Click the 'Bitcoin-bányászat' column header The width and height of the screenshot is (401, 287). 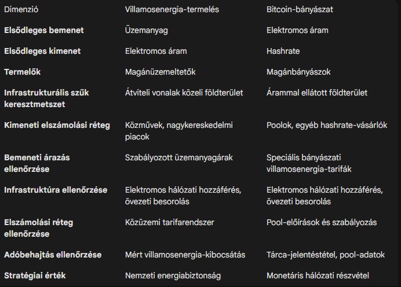click(300, 9)
